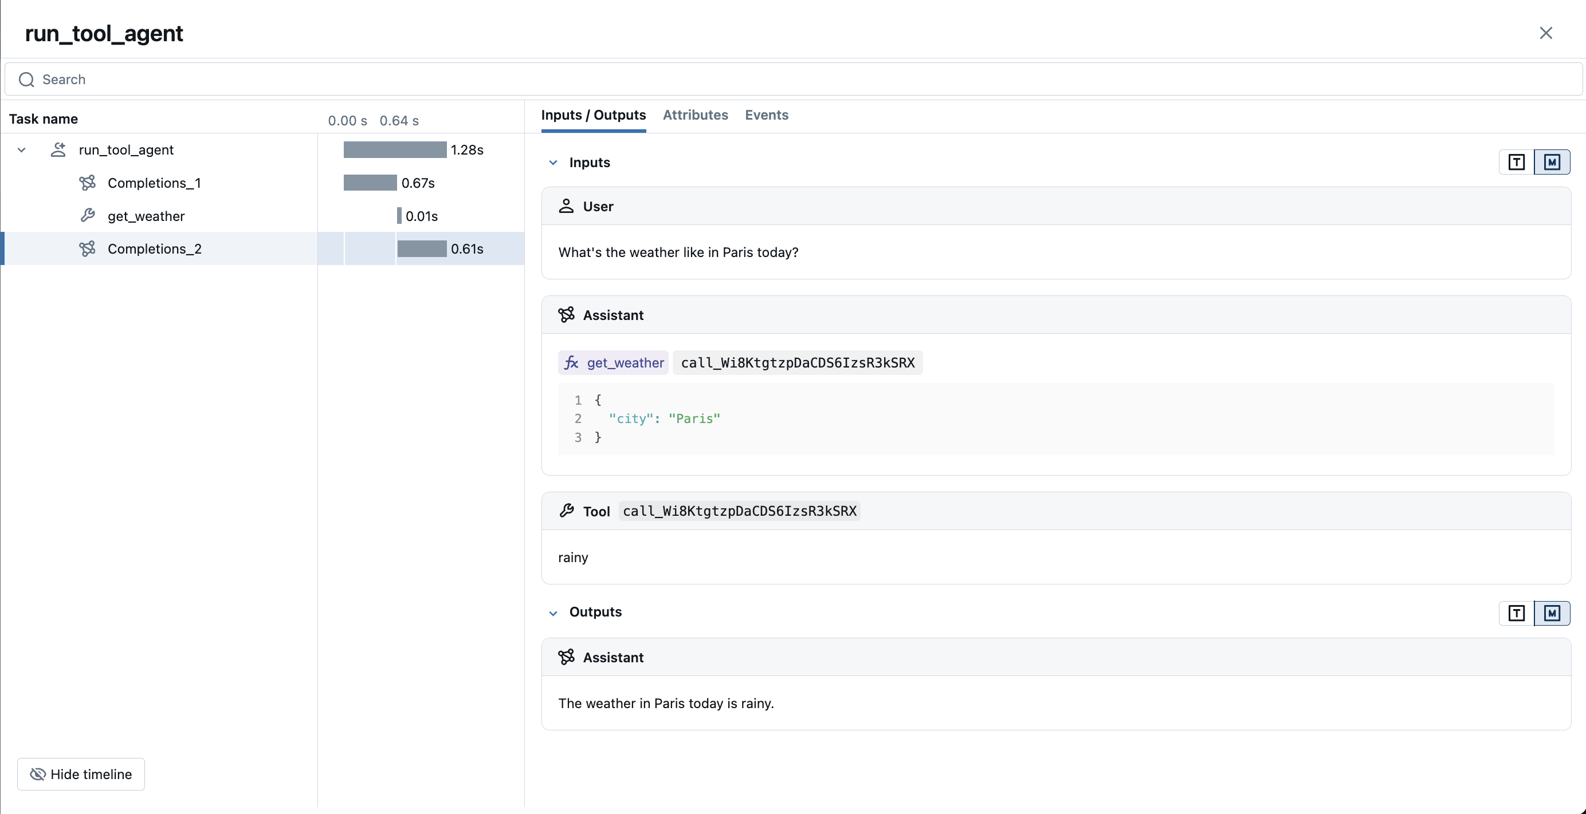Click the Assistant icon under Inputs
The image size is (1586, 814).
(x=567, y=314)
